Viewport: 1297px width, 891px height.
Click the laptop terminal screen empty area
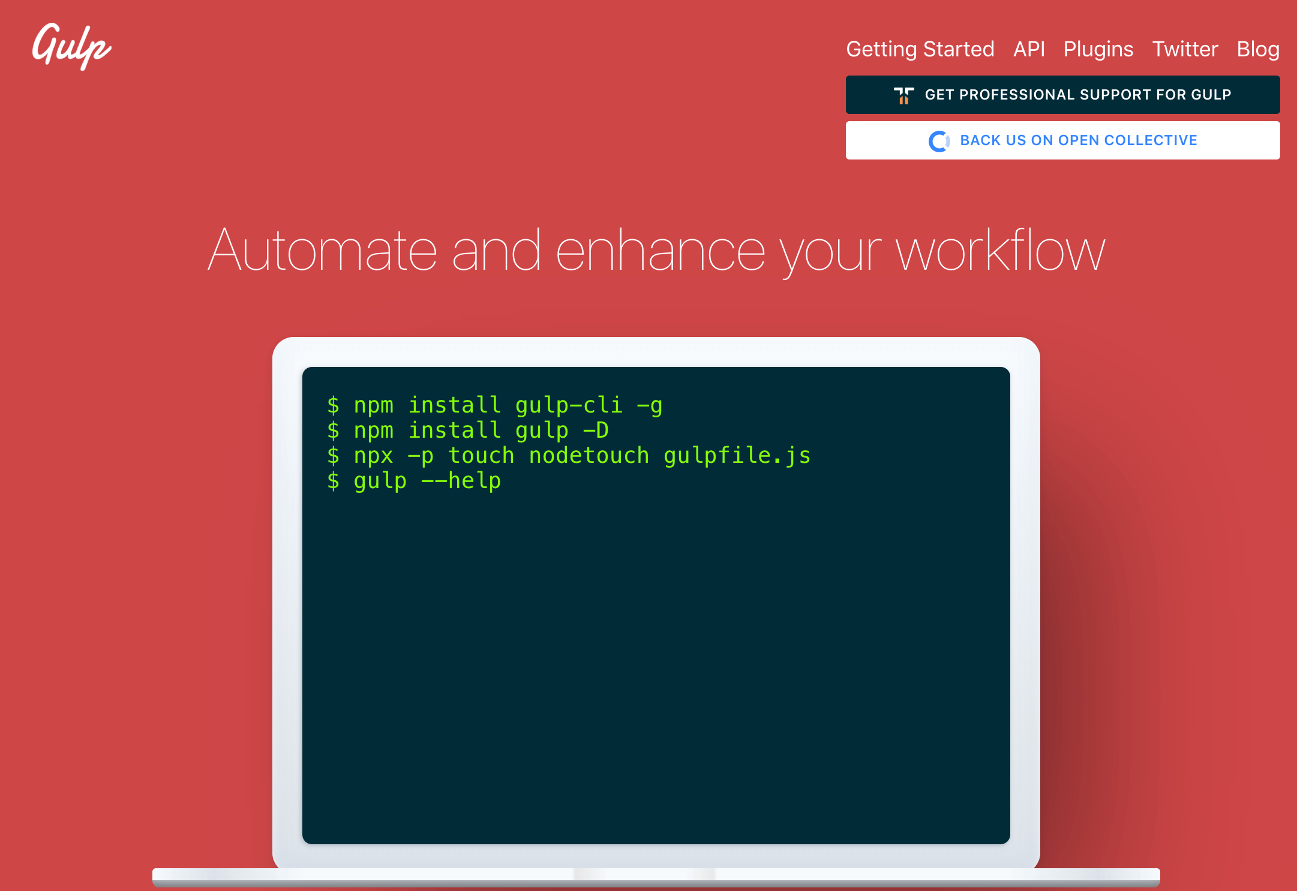point(656,660)
